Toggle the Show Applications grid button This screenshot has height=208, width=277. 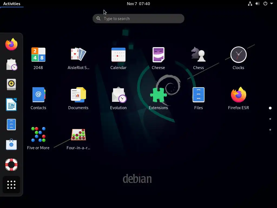pyautogui.click(x=11, y=185)
